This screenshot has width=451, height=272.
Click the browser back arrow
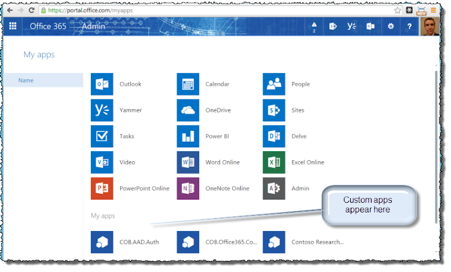tap(10, 10)
